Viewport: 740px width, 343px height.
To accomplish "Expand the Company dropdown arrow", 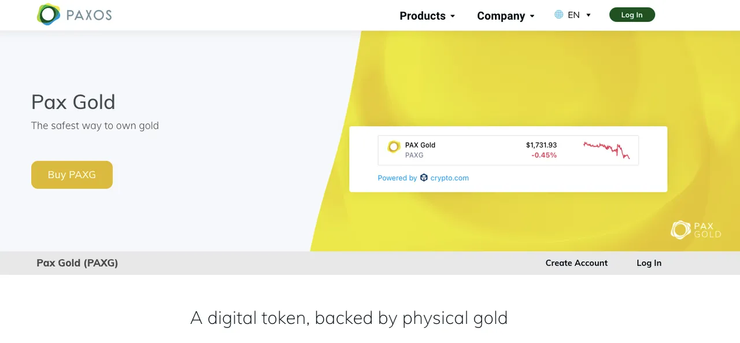I will 532,16.
